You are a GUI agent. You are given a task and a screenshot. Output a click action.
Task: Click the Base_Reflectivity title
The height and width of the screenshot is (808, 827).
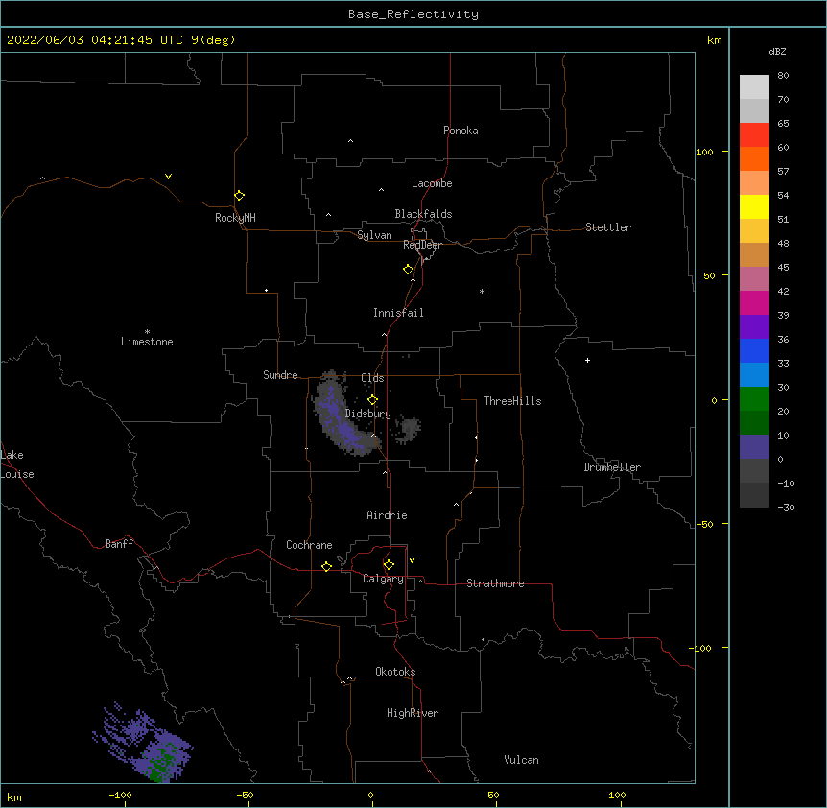[413, 14]
